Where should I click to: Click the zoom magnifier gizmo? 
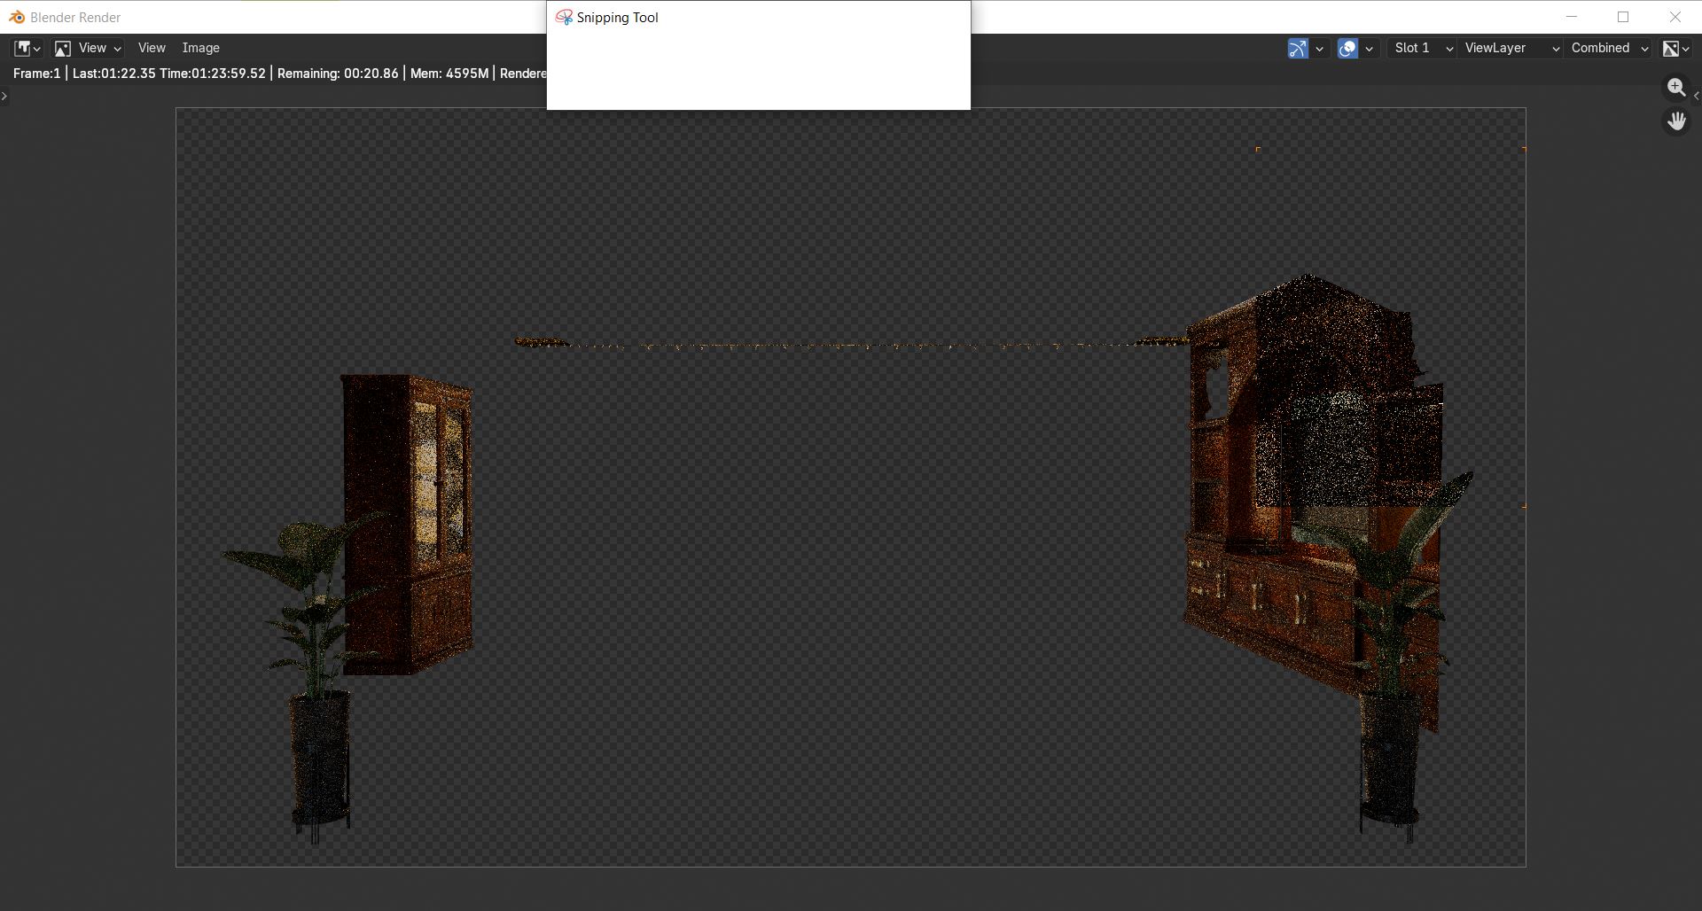(1676, 88)
